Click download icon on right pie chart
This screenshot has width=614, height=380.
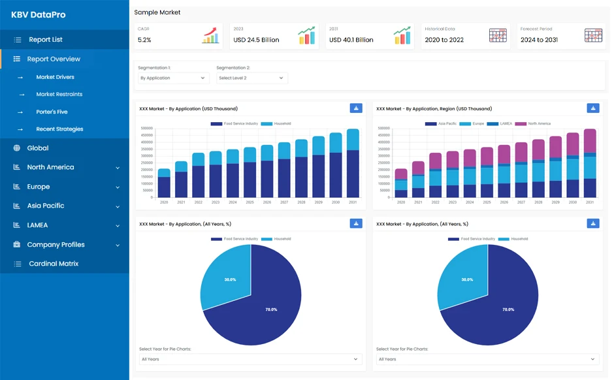[592, 223]
